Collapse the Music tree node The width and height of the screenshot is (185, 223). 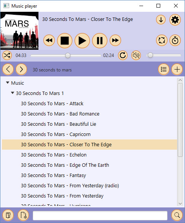point(8,83)
